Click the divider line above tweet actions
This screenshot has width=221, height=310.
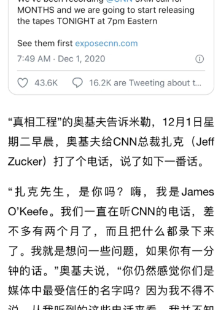point(111,71)
